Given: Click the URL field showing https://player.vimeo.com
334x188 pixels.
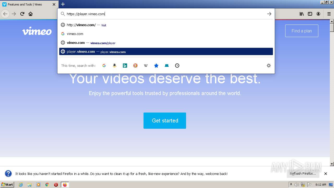Looking at the screenshot, I should (166, 14).
